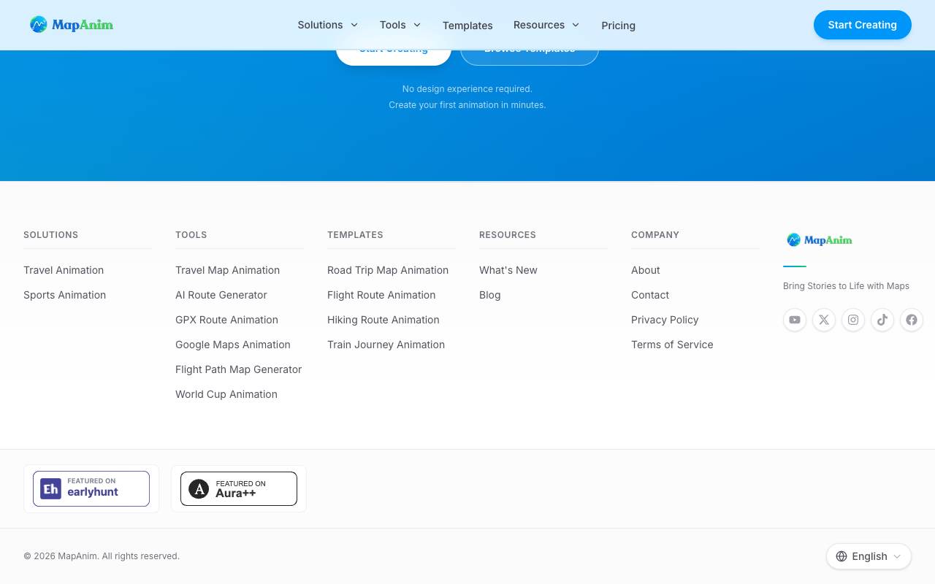Open the Instagram social icon

pyautogui.click(x=853, y=320)
